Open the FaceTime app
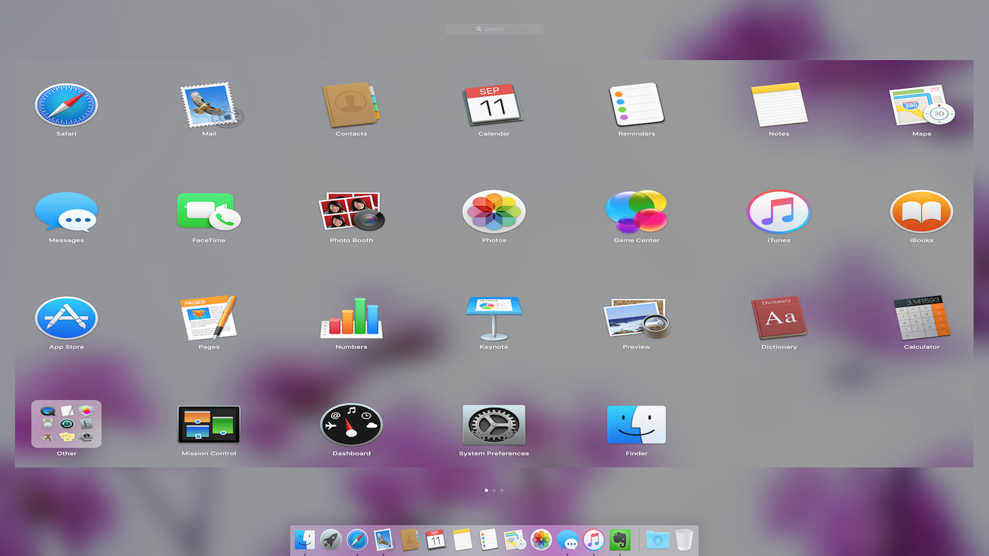Image resolution: width=989 pixels, height=556 pixels. pos(209,212)
